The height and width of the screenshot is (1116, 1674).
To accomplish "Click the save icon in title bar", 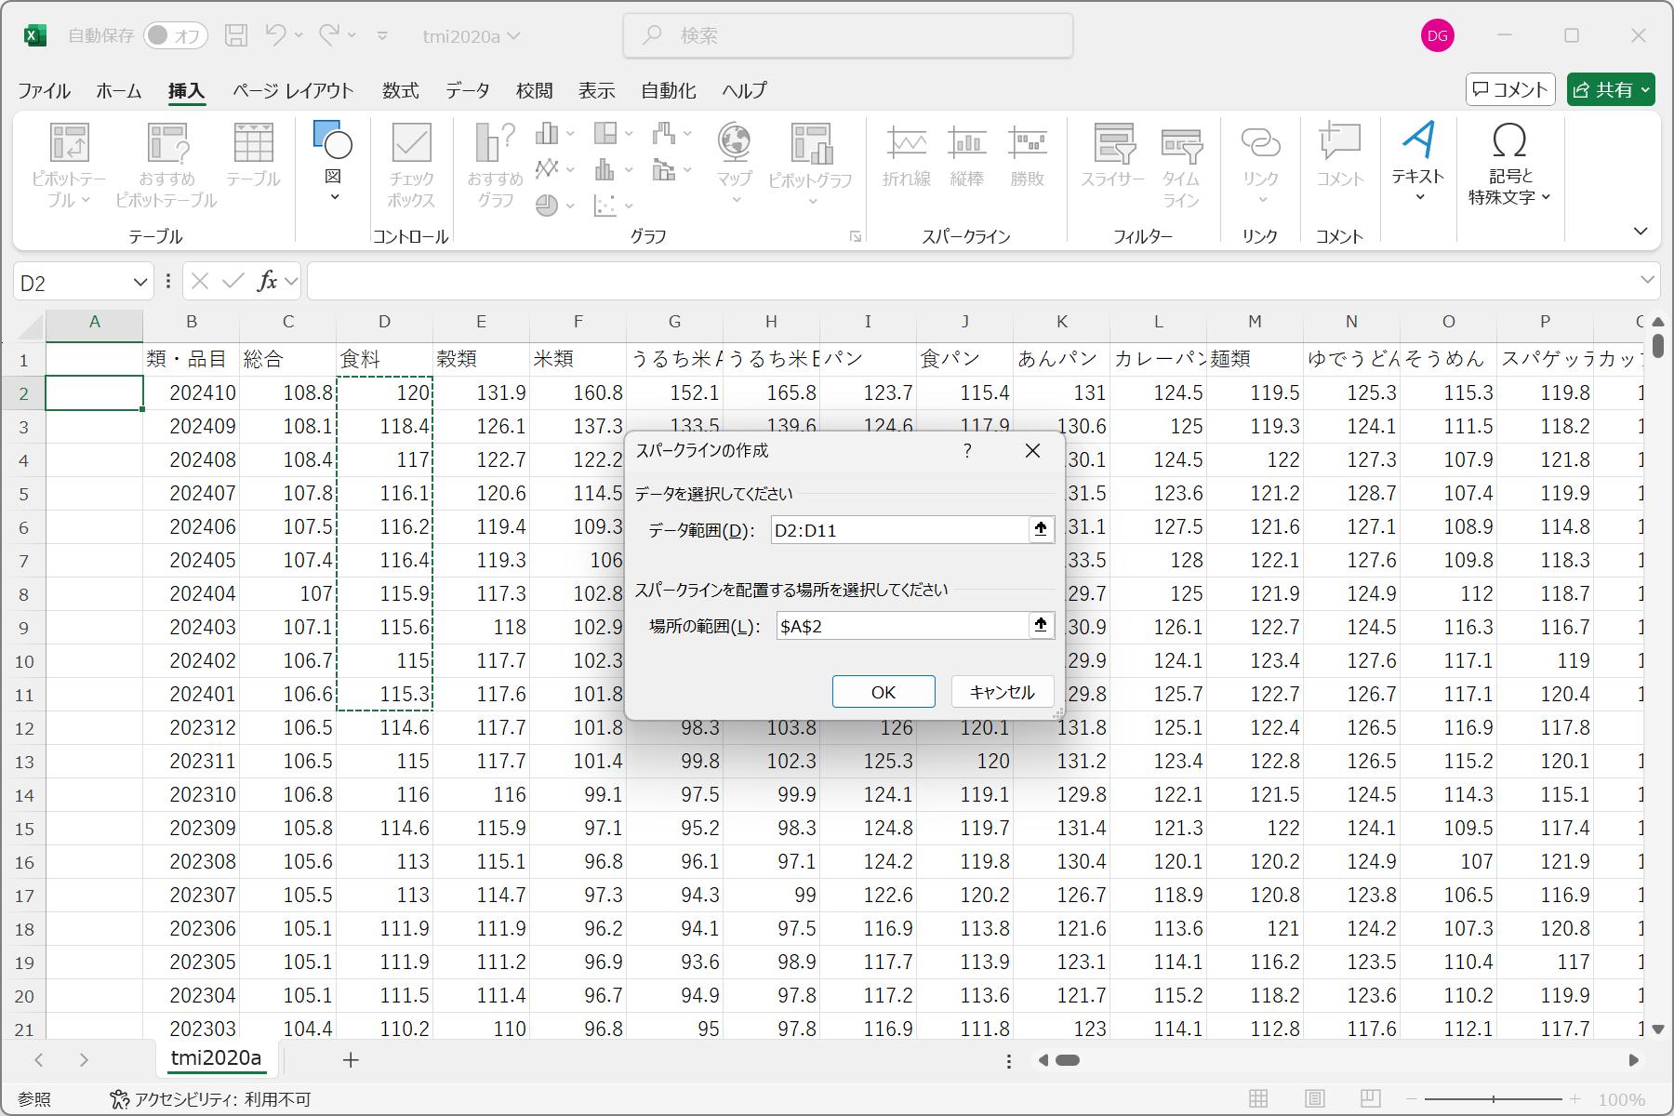I will tap(236, 35).
